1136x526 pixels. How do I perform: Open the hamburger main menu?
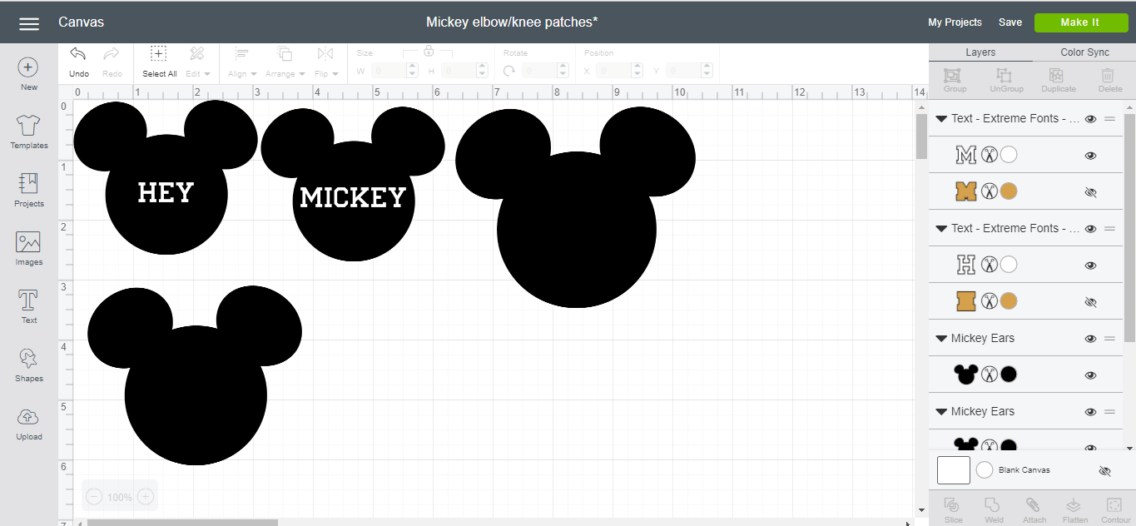pyautogui.click(x=29, y=23)
